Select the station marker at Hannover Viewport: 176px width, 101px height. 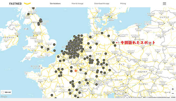pyautogui.click(x=97, y=44)
